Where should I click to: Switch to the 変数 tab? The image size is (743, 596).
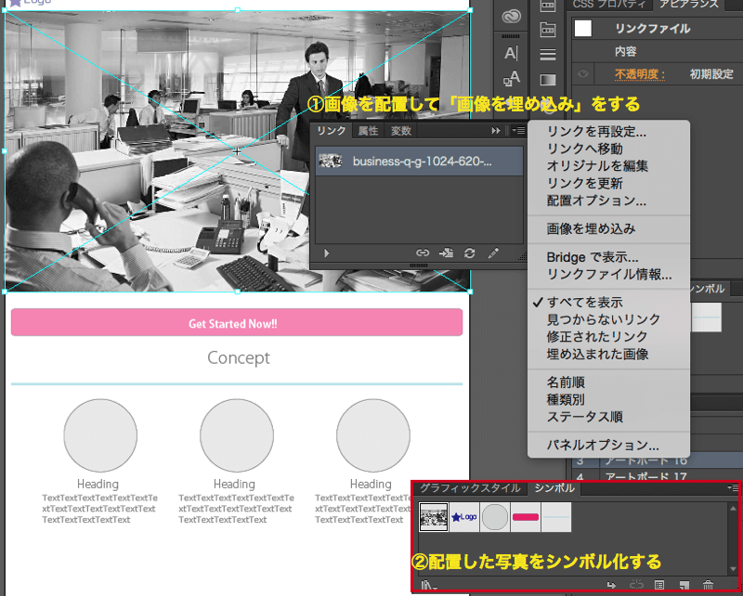click(401, 130)
